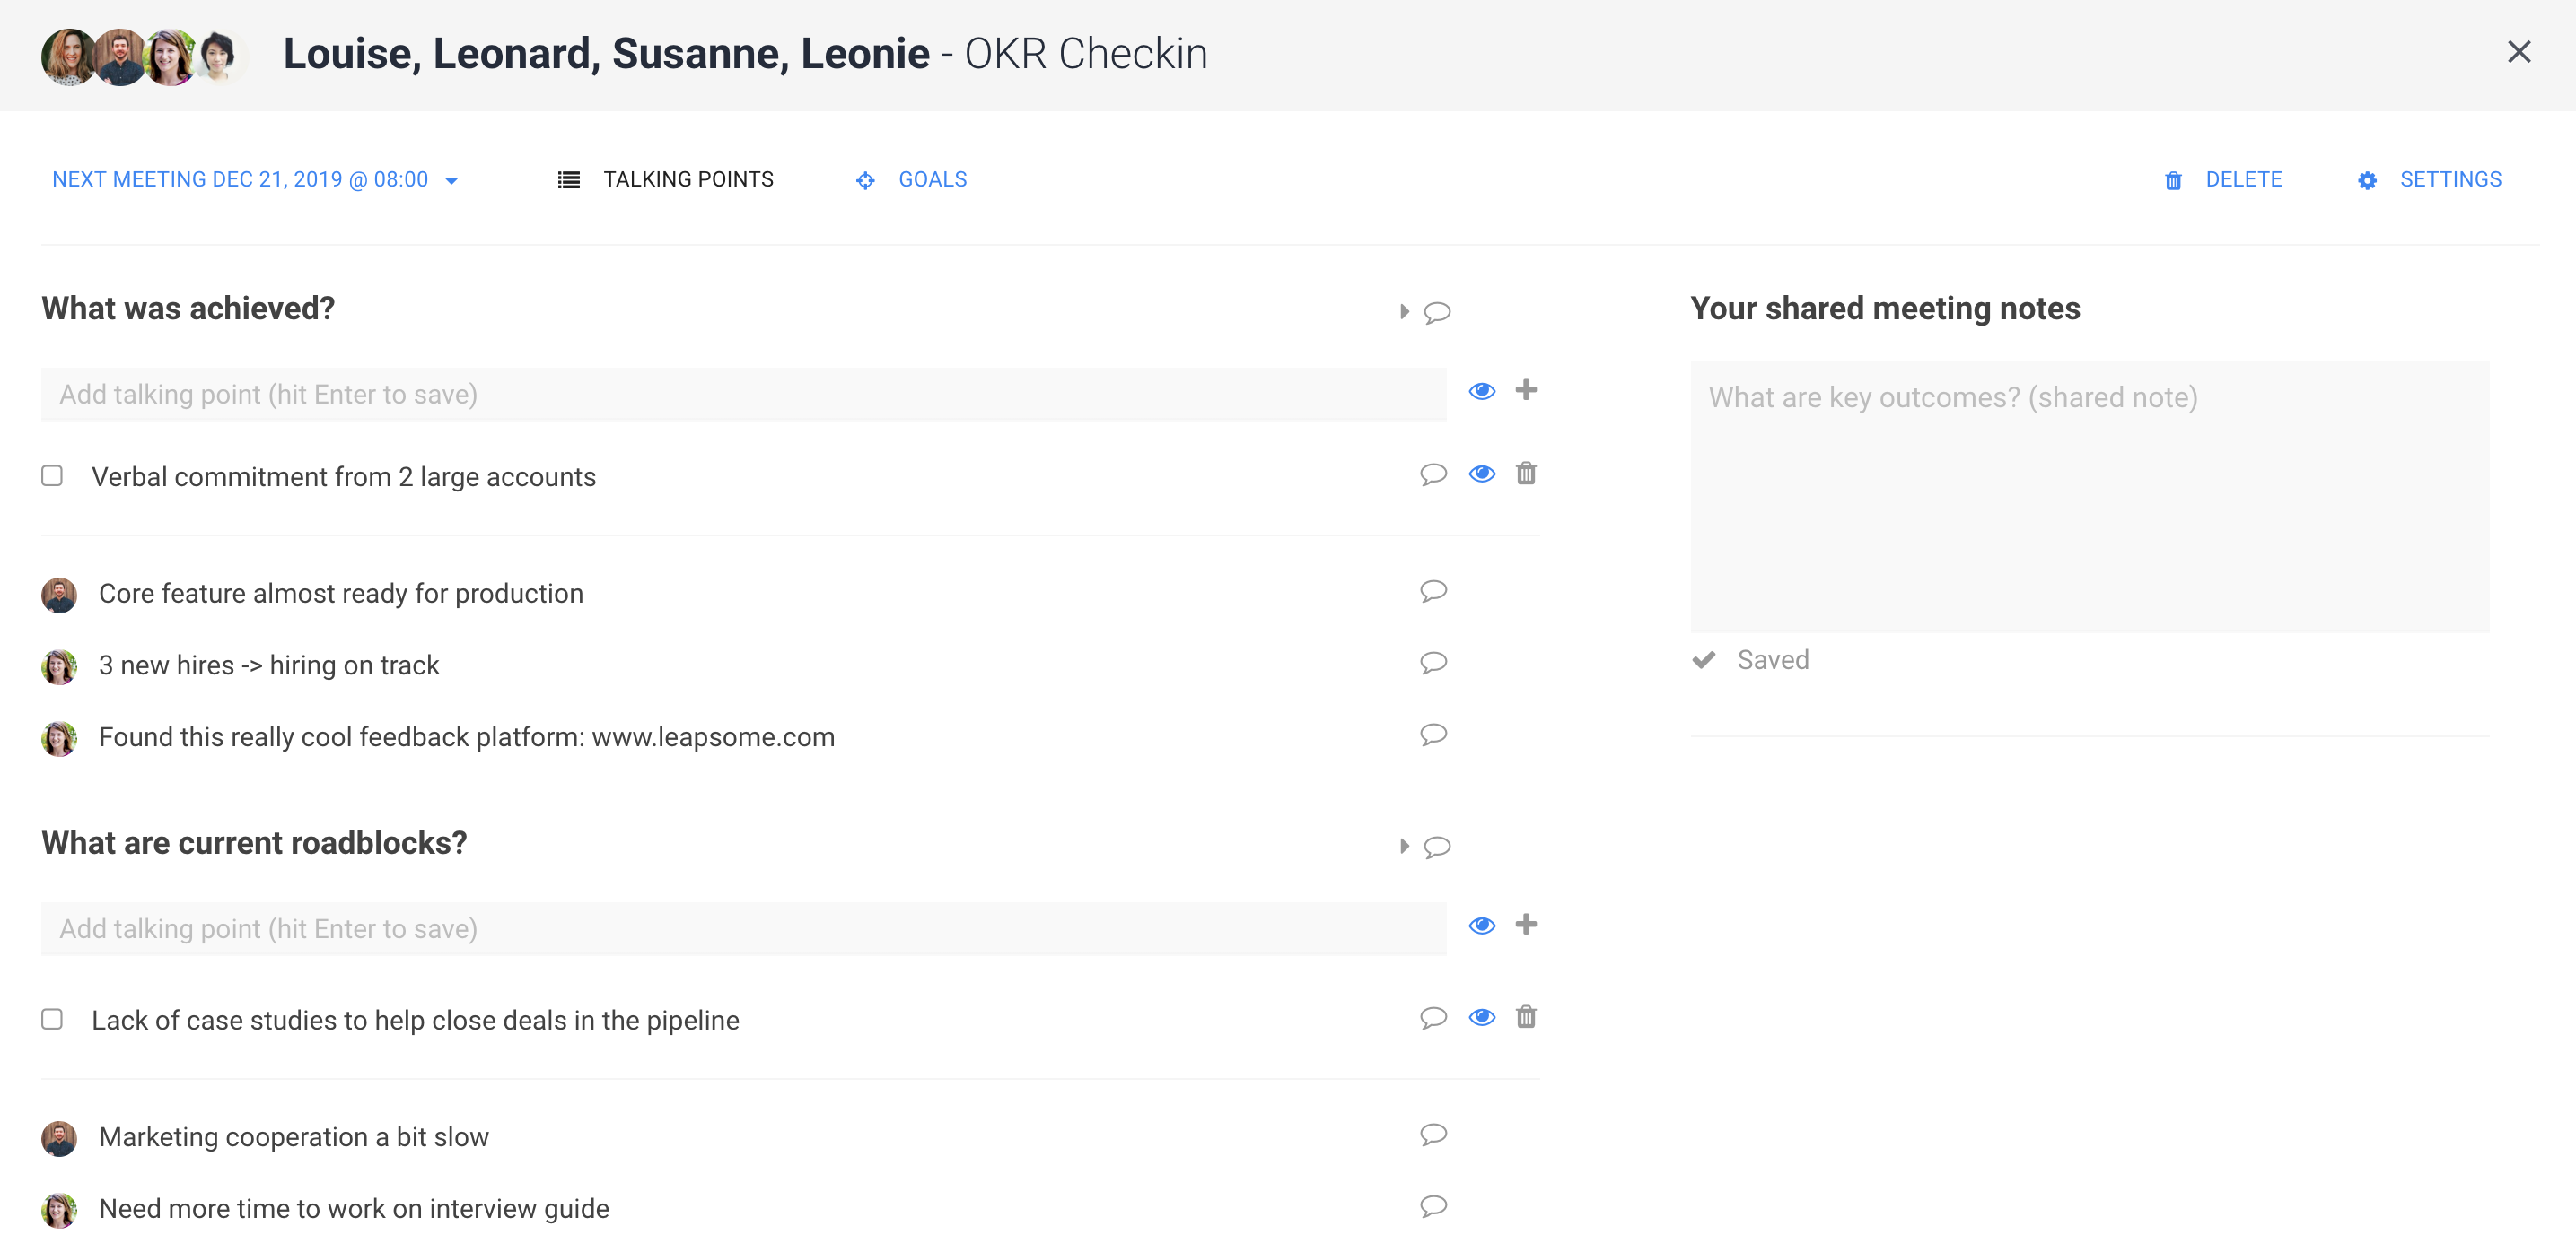Click talking point input under 'What was achieved?'
This screenshot has width=2576, height=1252.
743,395
